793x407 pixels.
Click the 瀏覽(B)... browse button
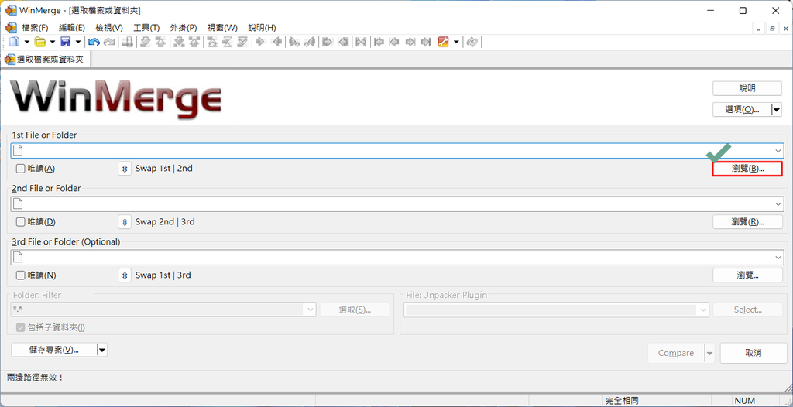[x=747, y=169]
